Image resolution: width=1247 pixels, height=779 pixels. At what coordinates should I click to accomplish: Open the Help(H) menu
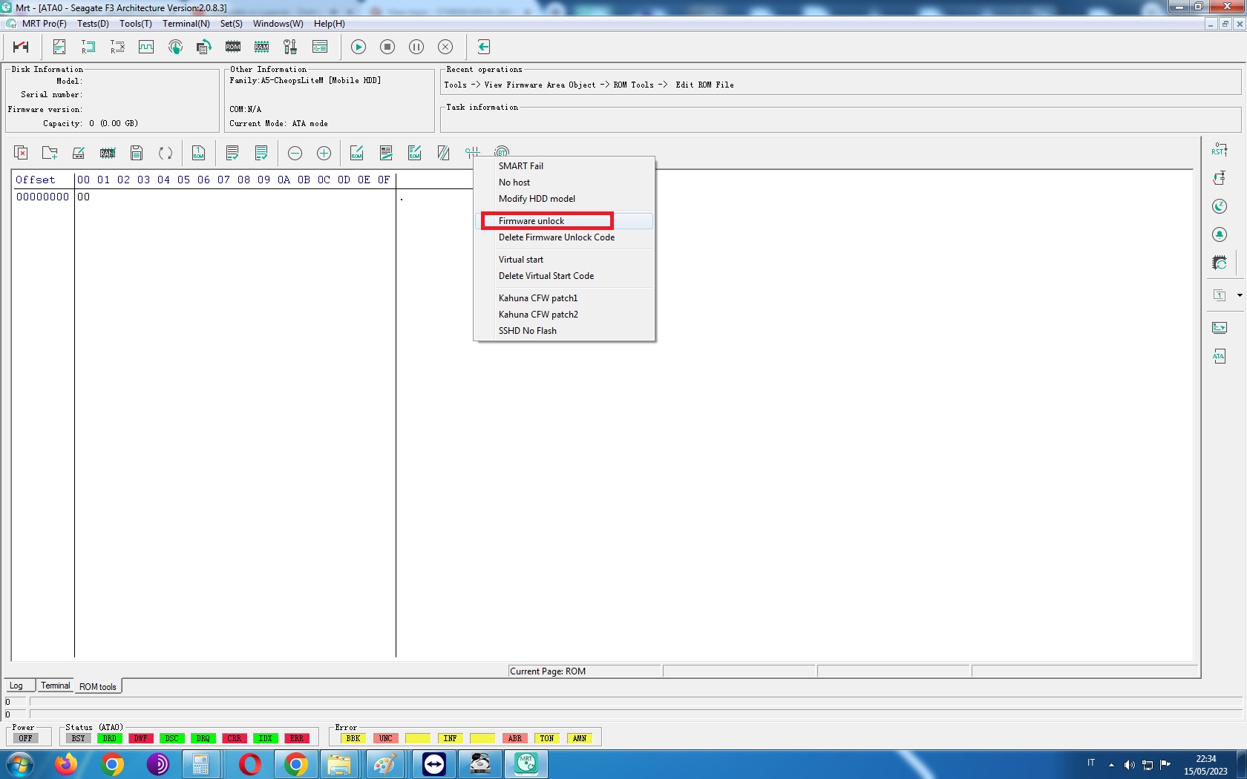click(x=330, y=24)
